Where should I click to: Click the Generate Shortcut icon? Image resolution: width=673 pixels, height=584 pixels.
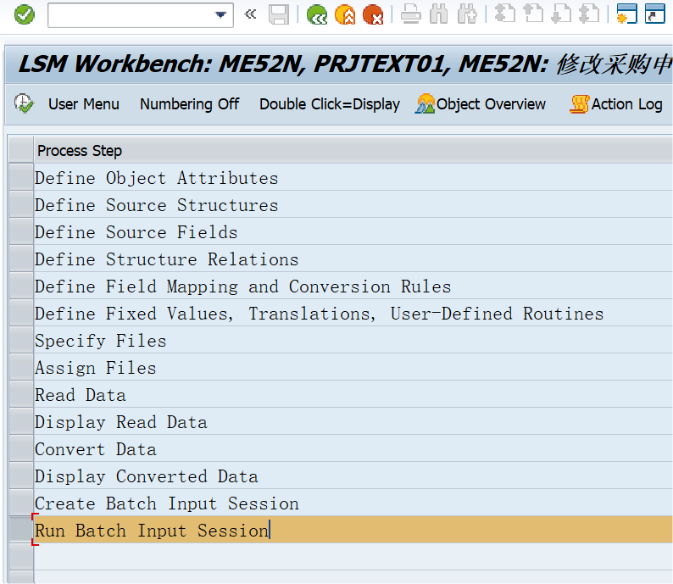coord(655,14)
